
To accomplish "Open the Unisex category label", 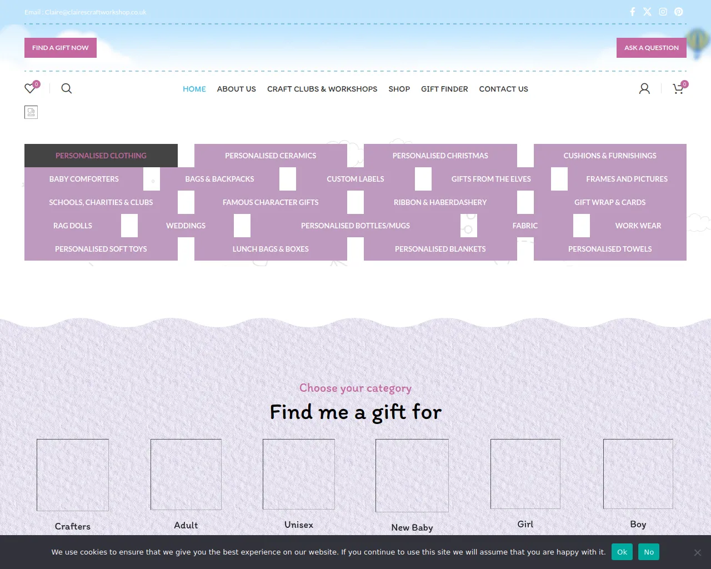I will pos(299,525).
